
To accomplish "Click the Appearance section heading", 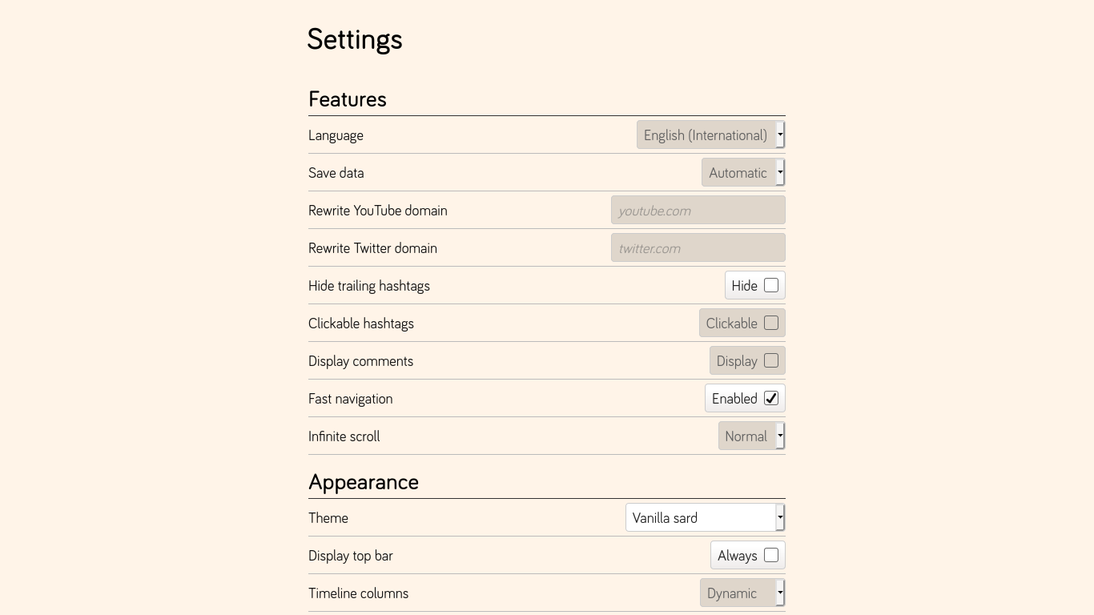I will (364, 482).
